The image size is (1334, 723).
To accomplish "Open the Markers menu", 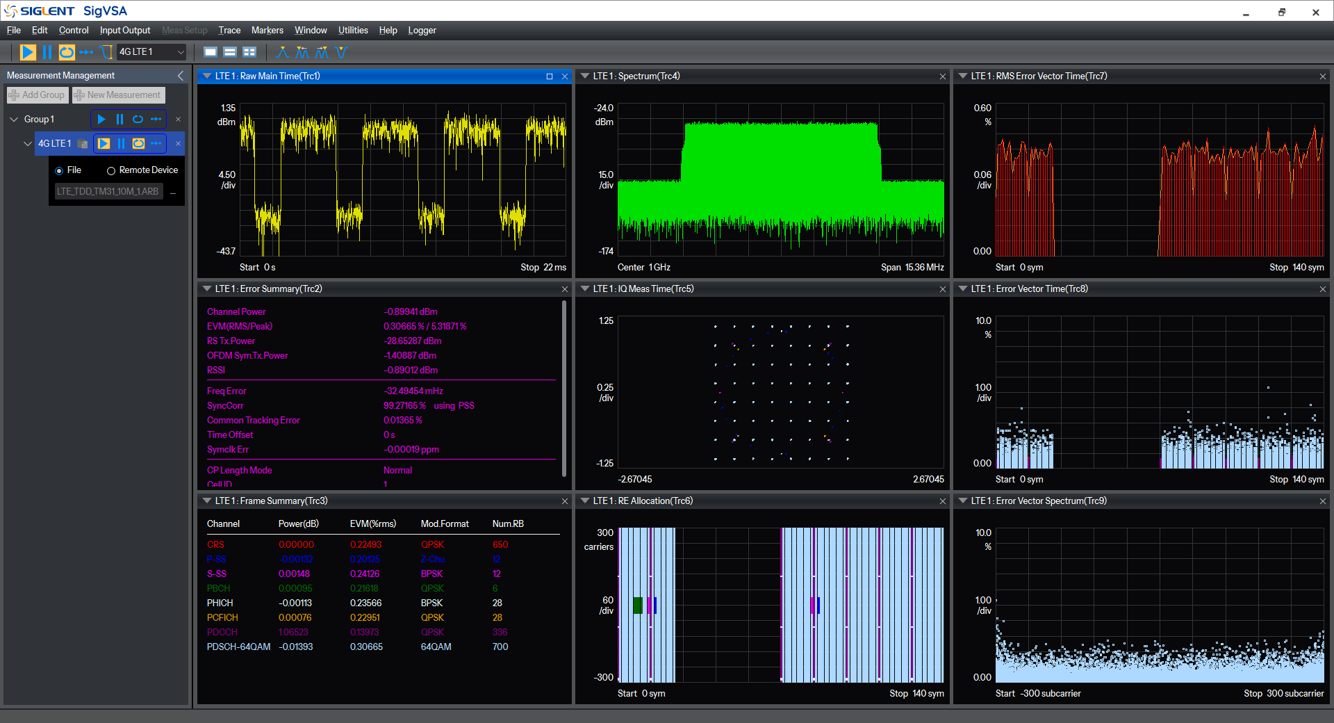I will click(267, 31).
